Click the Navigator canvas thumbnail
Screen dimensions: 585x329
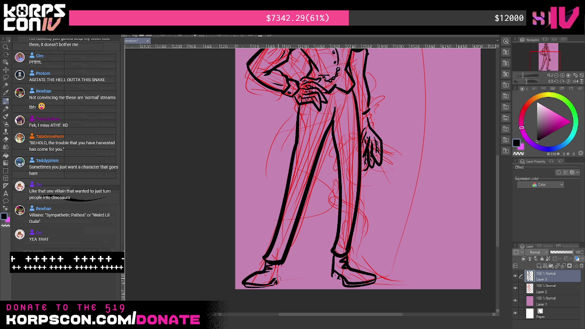(x=548, y=57)
